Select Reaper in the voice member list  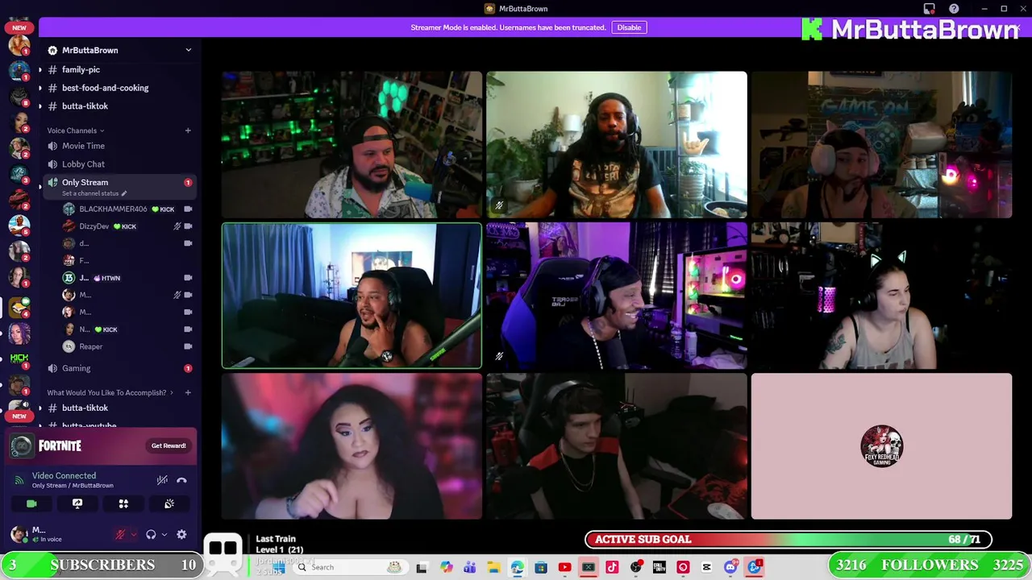(x=127, y=346)
